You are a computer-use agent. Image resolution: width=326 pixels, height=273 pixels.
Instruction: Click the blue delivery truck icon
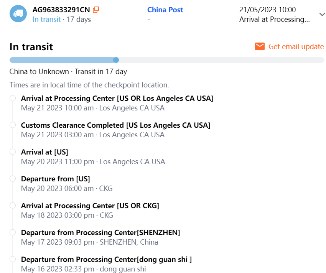(18, 14)
